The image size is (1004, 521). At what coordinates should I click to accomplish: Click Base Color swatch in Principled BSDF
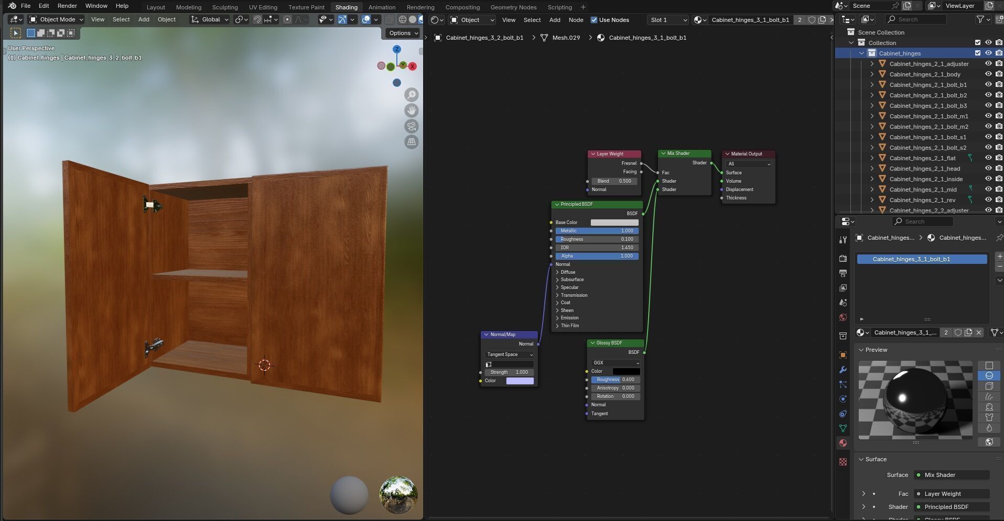[x=614, y=223]
